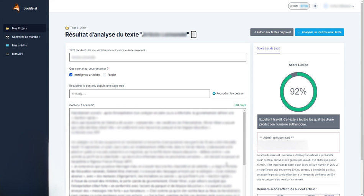364x196 pixels.
Task: Click the Test Lucide folder icon
Action: click(67, 28)
